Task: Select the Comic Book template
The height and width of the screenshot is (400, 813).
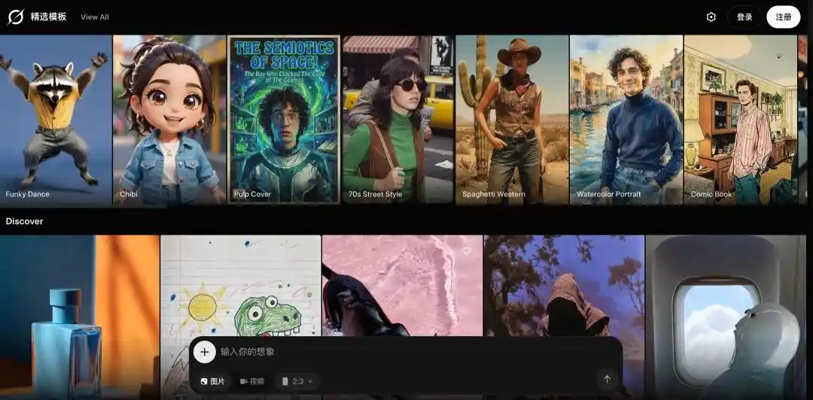Action: 740,120
